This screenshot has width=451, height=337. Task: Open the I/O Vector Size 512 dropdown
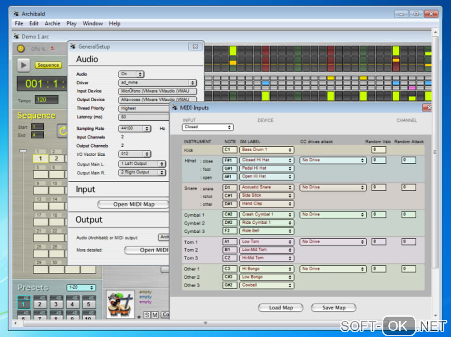tap(135, 153)
